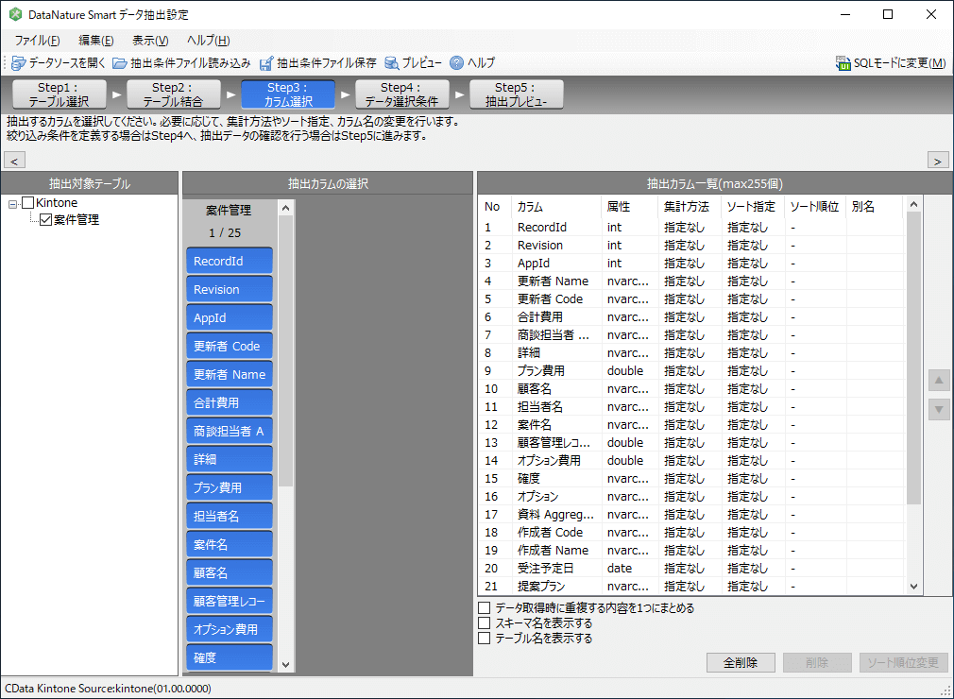
Task: Switch using SQLモードに変更 icon
Action: tap(843, 63)
